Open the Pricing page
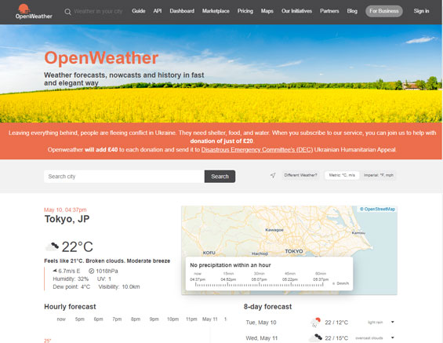 tap(245, 11)
